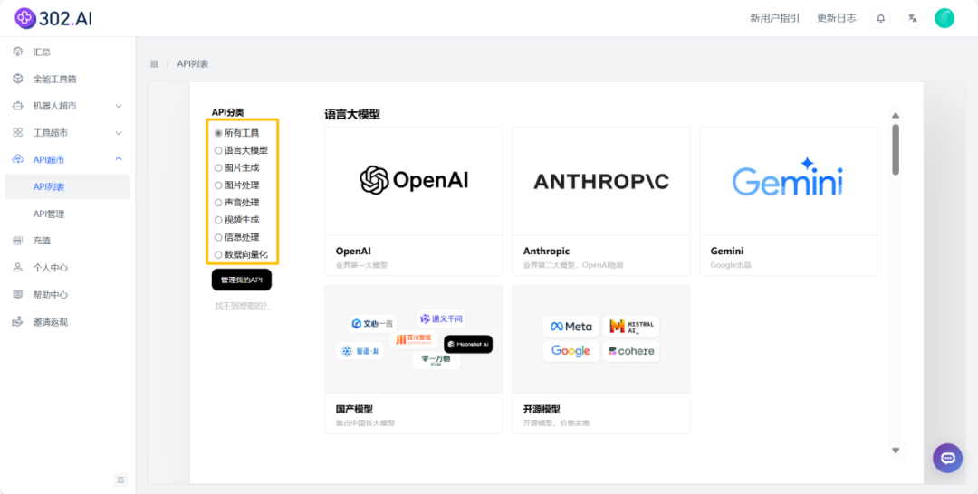Open the 开源模型 card image
This screenshot has width=978, height=494.
[601, 339]
